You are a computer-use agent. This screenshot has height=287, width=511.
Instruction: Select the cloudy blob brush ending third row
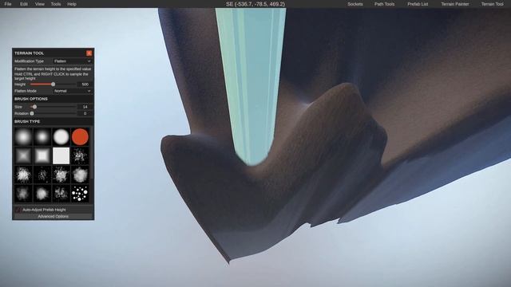(x=80, y=175)
